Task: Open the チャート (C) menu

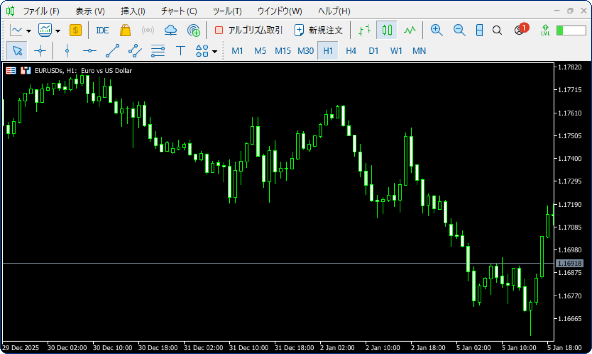Action: pos(179,11)
